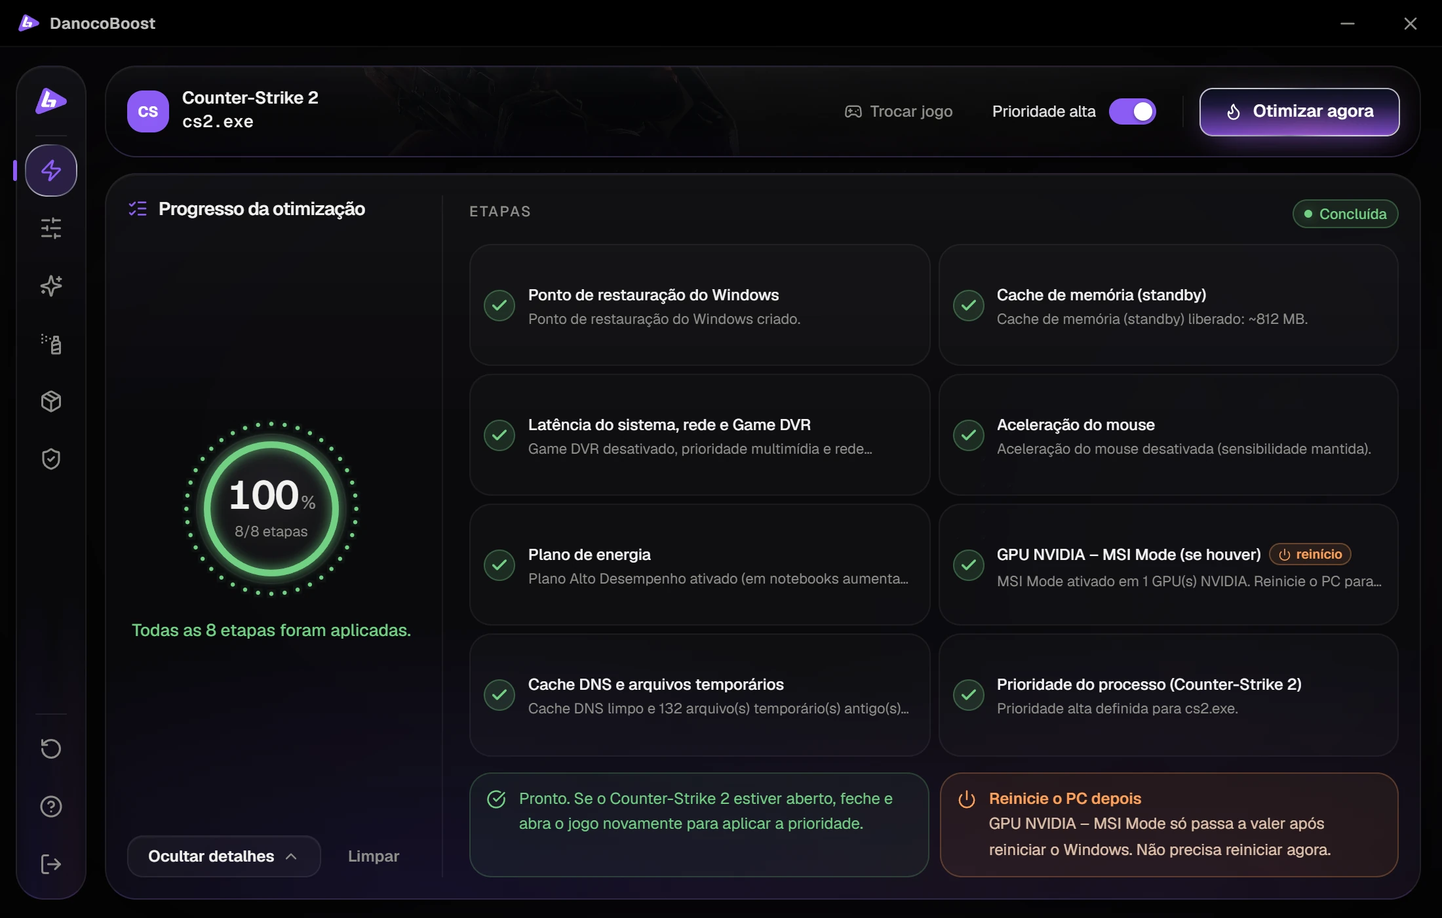This screenshot has height=918, width=1442.
Task: Select the Latência do sistema, rede e Game DVR card
Action: click(x=699, y=435)
